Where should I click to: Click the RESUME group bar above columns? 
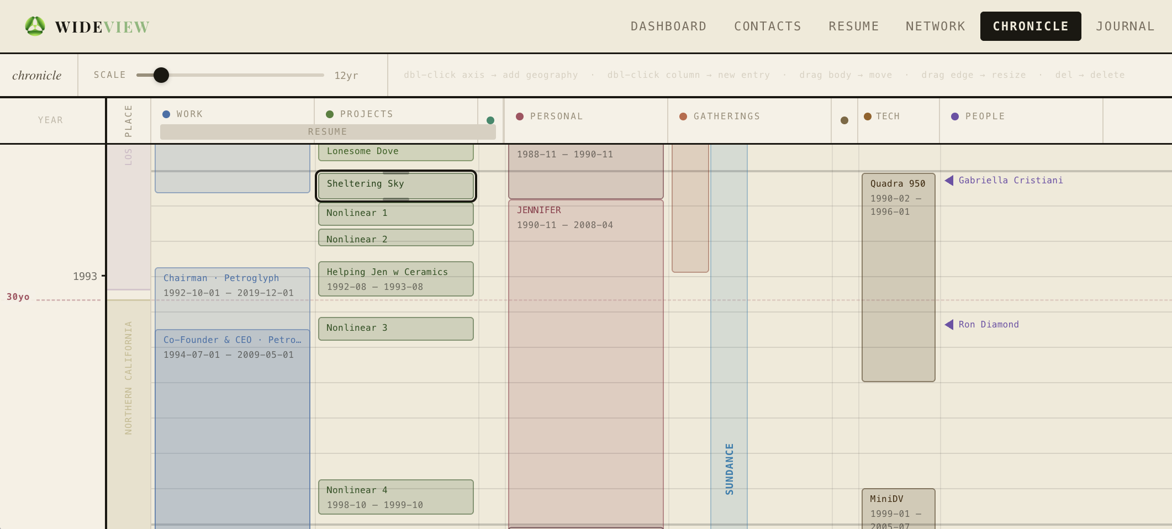pyautogui.click(x=328, y=132)
